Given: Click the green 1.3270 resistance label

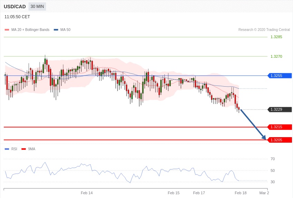Looking at the screenshot, I should [276, 56].
